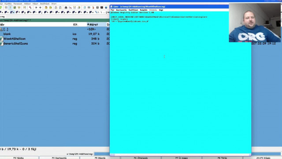This screenshot has width=282, height=159.
Task: Switch to drive j button
Action: [x=41, y=12]
